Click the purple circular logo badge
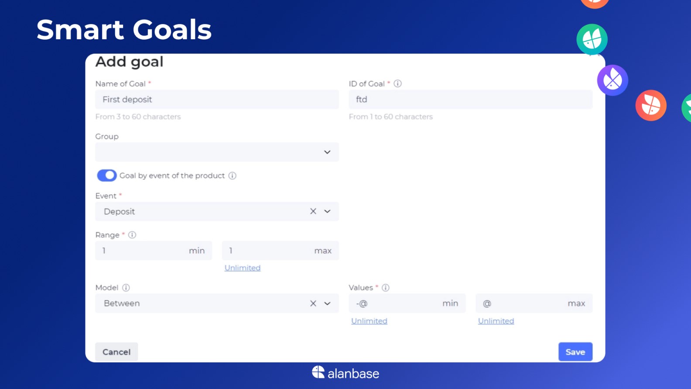 (612, 80)
